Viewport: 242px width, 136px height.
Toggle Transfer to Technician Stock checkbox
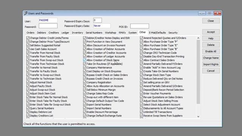point(28,79)
